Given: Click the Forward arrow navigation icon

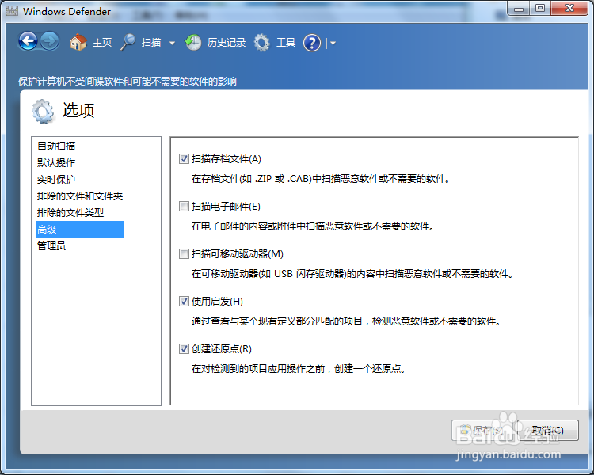Looking at the screenshot, I should coord(50,41).
